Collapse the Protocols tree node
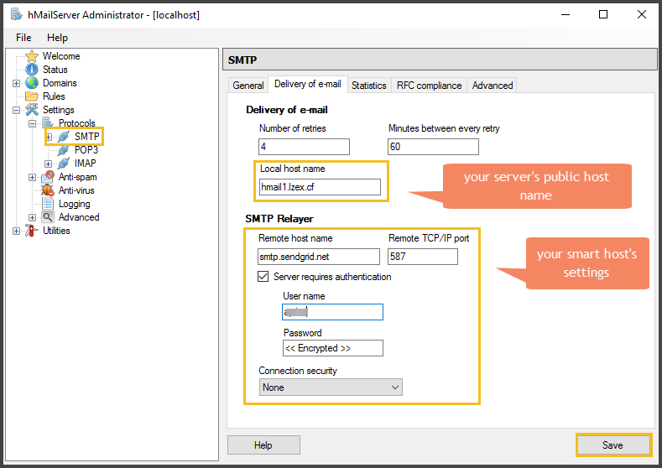This screenshot has width=662, height=468. point(32,123)
